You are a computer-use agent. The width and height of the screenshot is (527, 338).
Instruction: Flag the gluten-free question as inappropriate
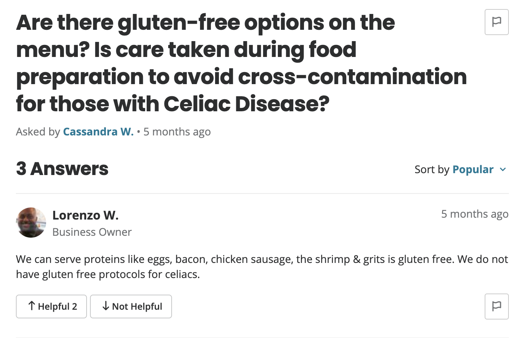pyautogui.click(x=496, y=22)
